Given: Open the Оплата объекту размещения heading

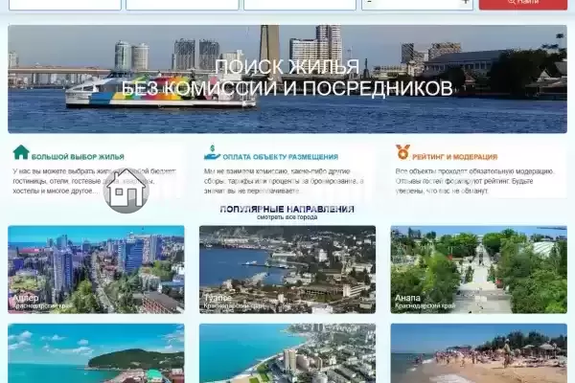Looking at the screenshot, I should pyautogui.click(x=280, y=157).
